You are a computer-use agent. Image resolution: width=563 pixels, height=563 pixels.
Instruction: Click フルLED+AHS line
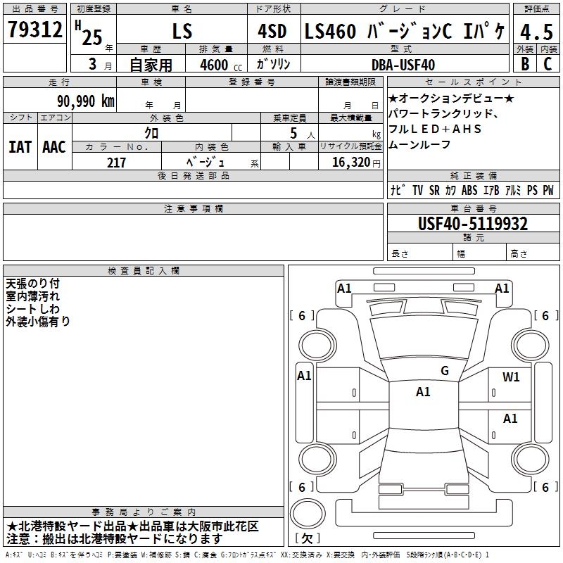(x=434, y=129)
